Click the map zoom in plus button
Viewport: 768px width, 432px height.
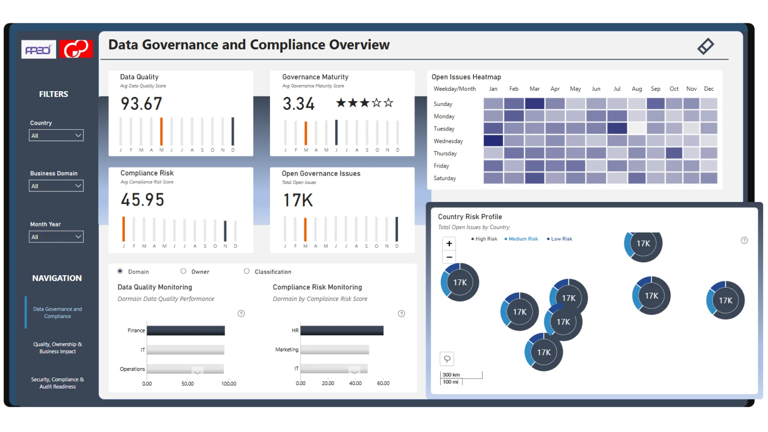click(x=449, y=244)
